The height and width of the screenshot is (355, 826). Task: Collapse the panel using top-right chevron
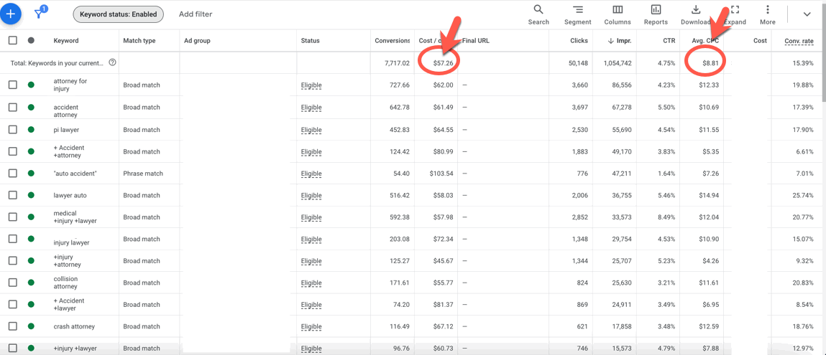807,14
